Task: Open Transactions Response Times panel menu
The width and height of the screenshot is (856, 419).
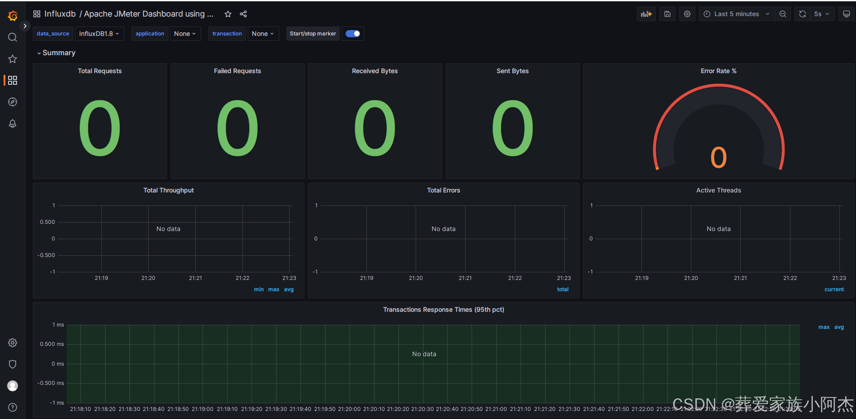Action: point(443,310)
